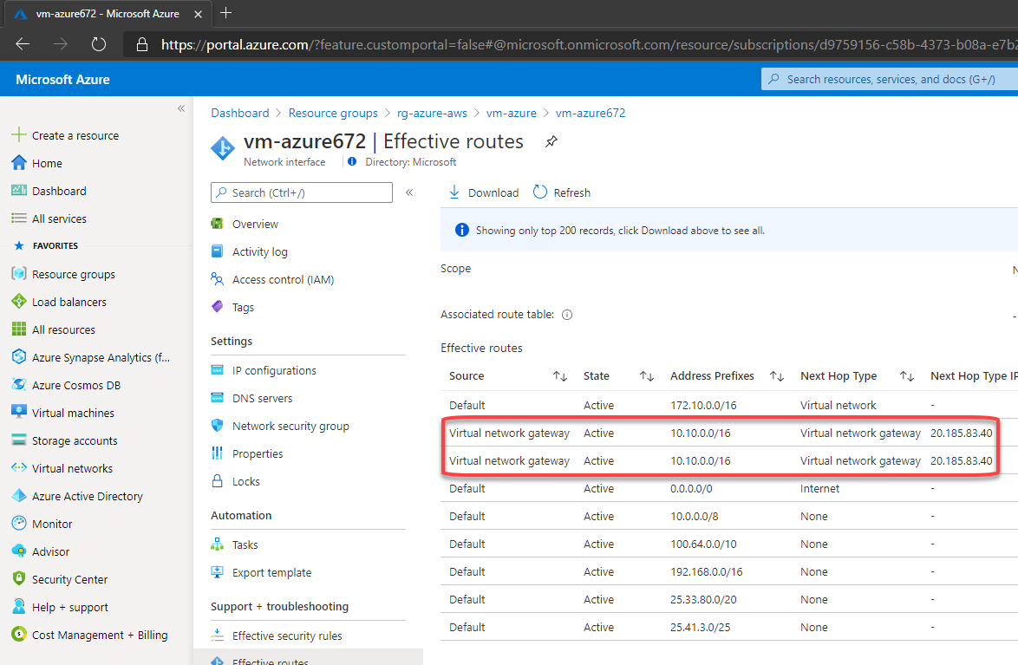Select the 25.41.3.0/25 route prefix

click(700, 628)
